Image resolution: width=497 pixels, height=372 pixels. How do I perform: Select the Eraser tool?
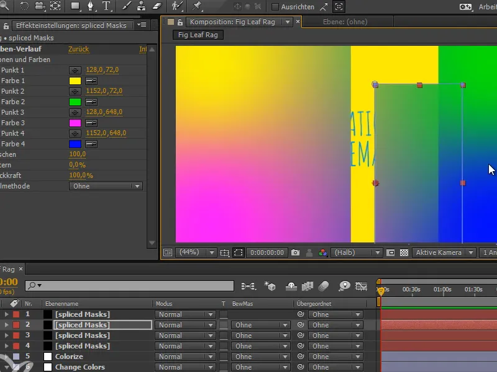click(157, 6)
